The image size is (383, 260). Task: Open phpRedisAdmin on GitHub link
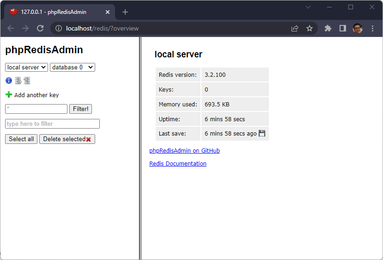[x=184, y=151]
